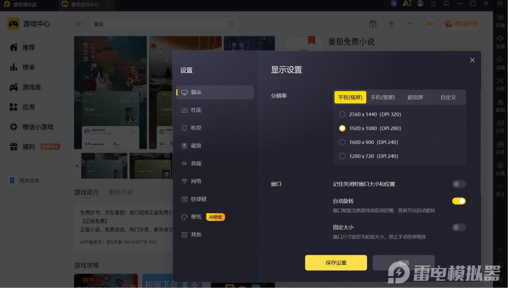
Task: Close the 雷电游戏中心 tab
Action: 109,5
